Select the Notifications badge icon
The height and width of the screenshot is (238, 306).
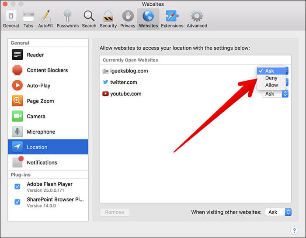point(17,162)
